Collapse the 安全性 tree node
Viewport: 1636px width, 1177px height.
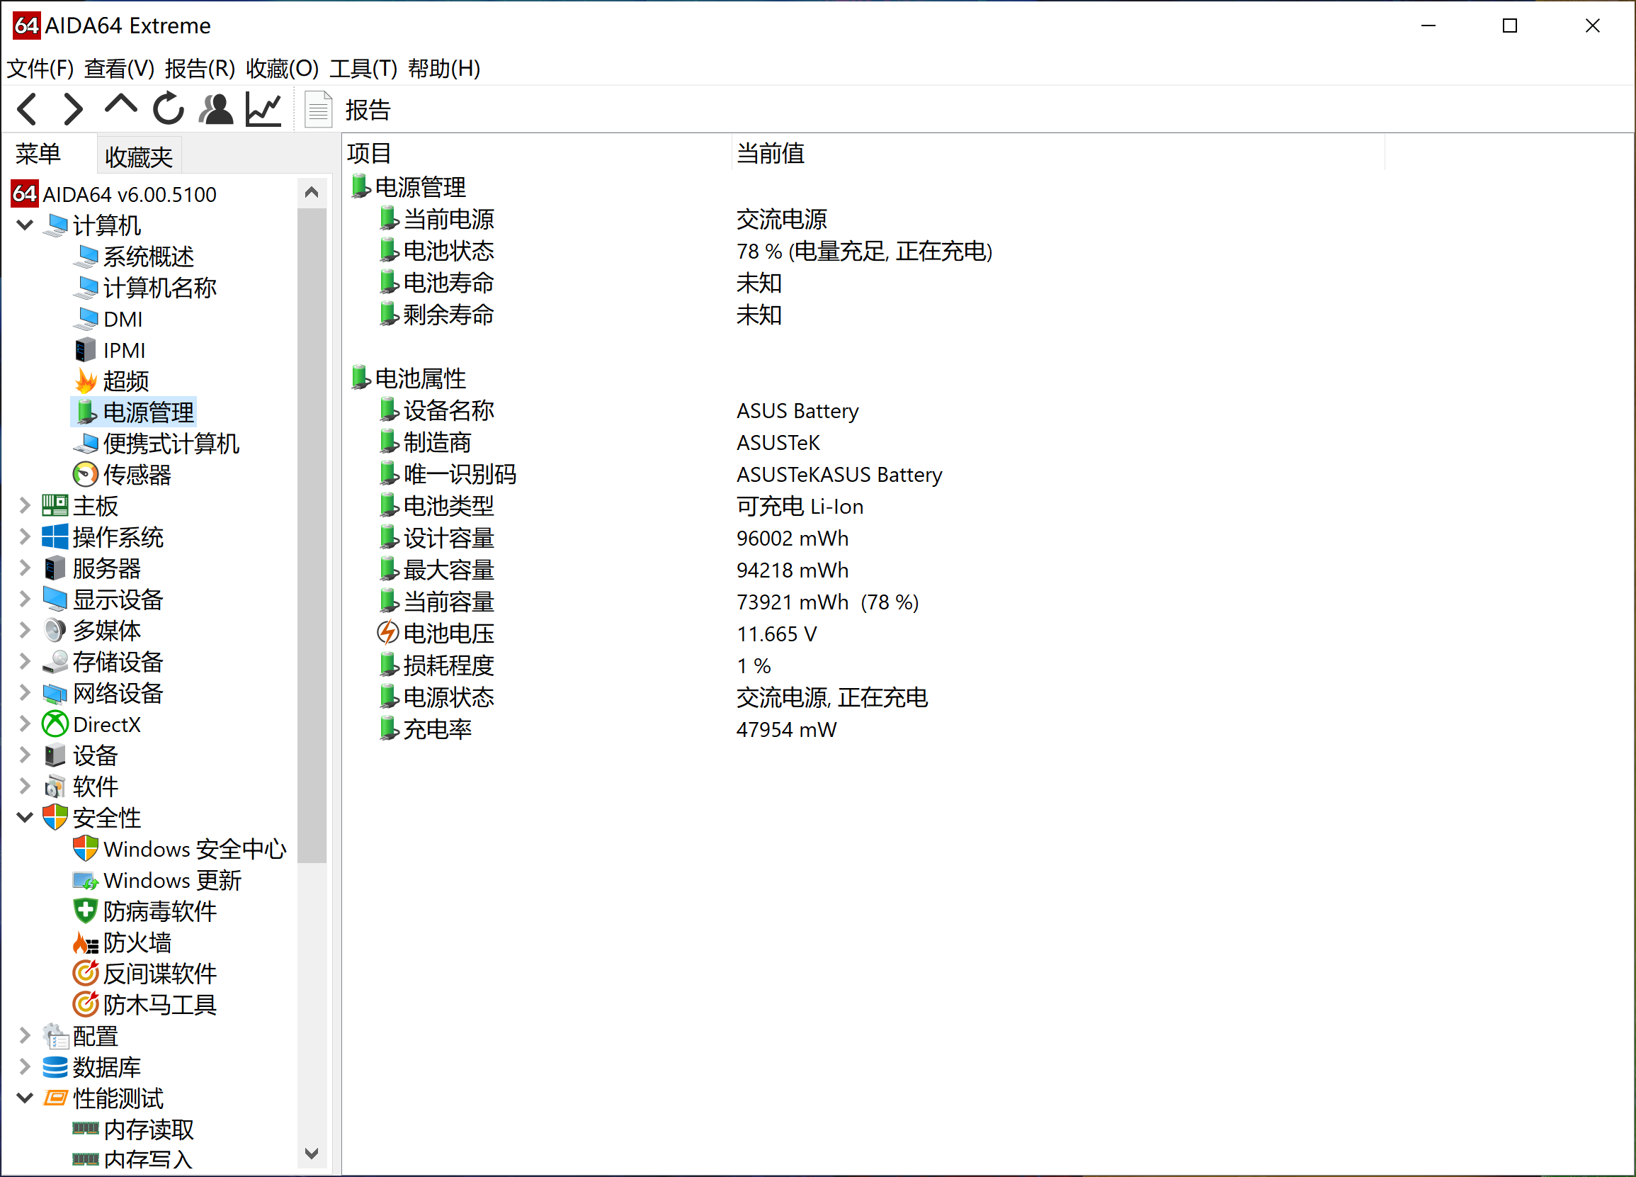[x=25, y=818]
